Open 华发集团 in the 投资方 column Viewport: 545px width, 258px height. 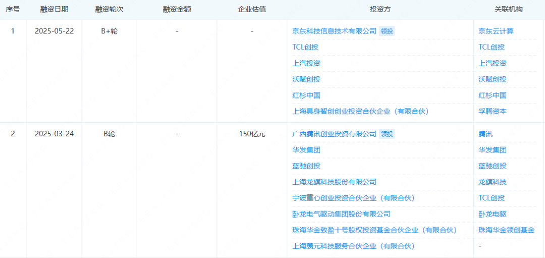pyautogui.click(x=306, y=150)
